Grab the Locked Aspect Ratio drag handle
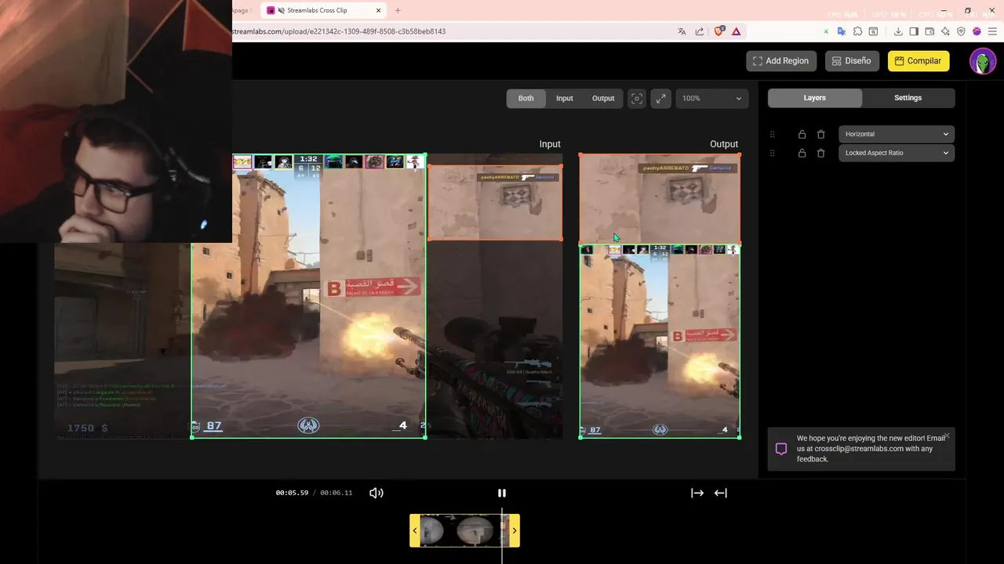Viewport: 1004px width, 564px height. pyautogui.click(x=772, y=153)
